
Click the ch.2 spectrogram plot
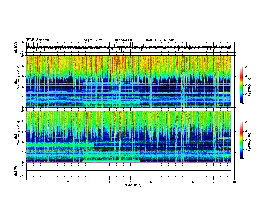point(129,137)
